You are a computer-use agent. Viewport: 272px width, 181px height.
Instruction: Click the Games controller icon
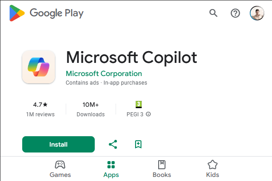[x=60, y=165]
